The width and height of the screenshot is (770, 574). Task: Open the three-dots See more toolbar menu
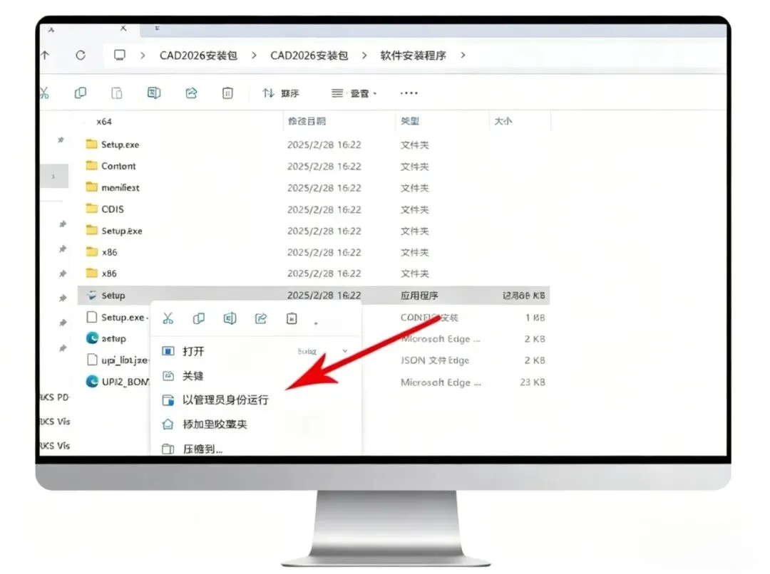point(409,93)
